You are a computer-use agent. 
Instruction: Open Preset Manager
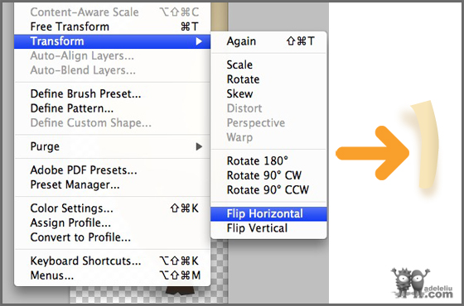pos(112,184)
